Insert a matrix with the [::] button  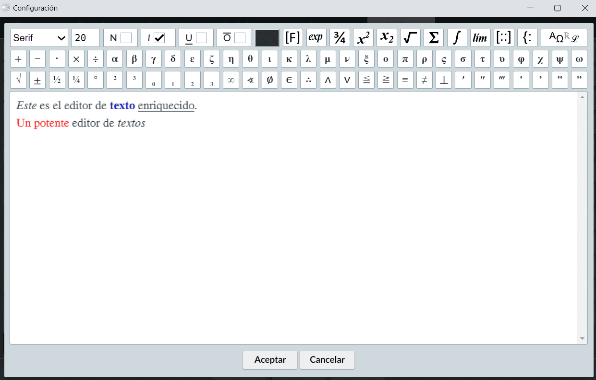tap(504, 38)
